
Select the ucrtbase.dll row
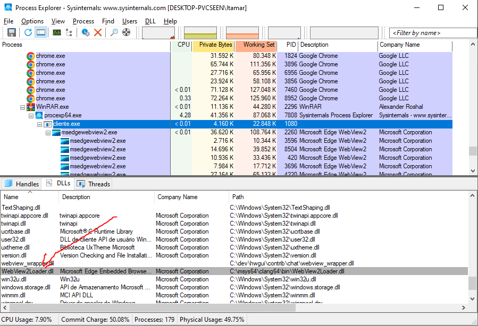pyautogui.click(x=234, y=231)
